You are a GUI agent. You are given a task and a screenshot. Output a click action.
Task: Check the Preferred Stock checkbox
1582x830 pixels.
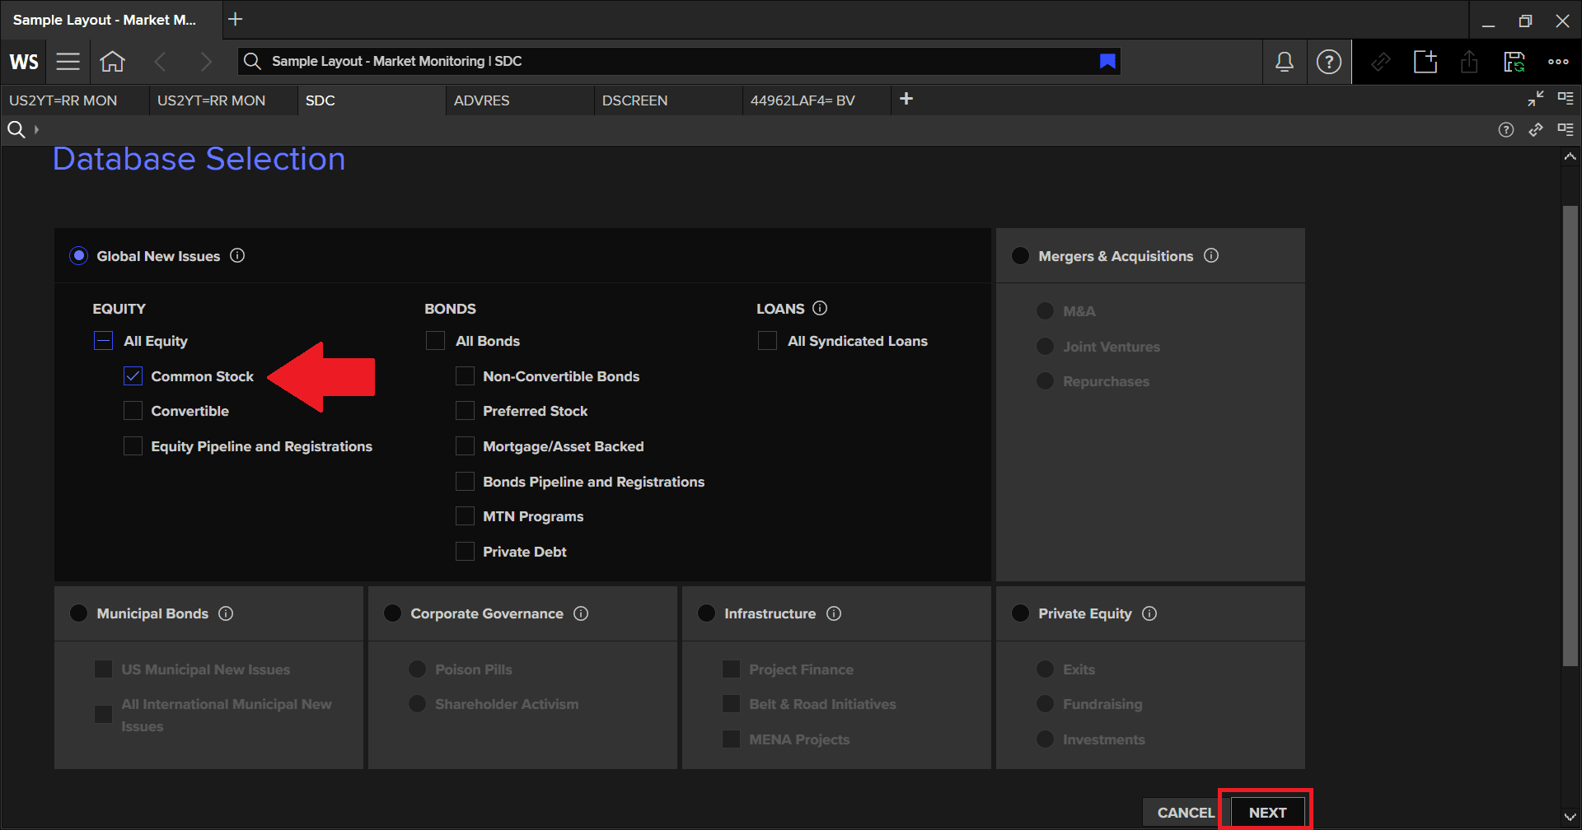(x=465, y=411)
